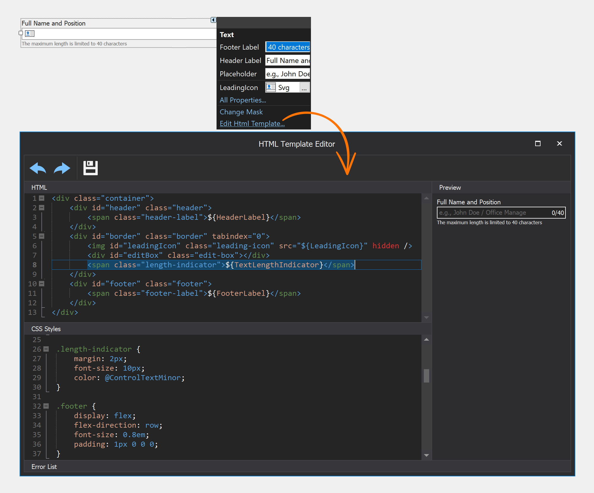Click the smart tag arrow glyph on the text editor
The height and width of the screenshot is (493, 594).
pos(213,20)
